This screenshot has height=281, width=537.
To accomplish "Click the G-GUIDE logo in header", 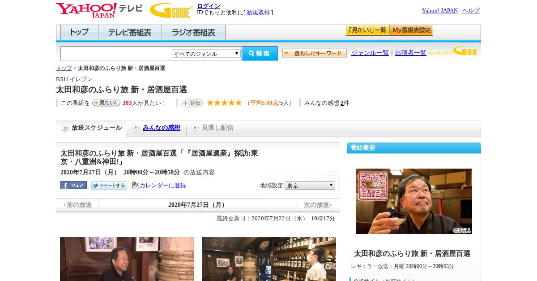I will click(x=171, y=10).
